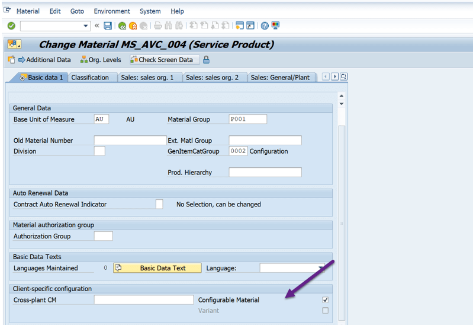Toggle the Variant checkbox
473x325 pixels.
[325, 311]
